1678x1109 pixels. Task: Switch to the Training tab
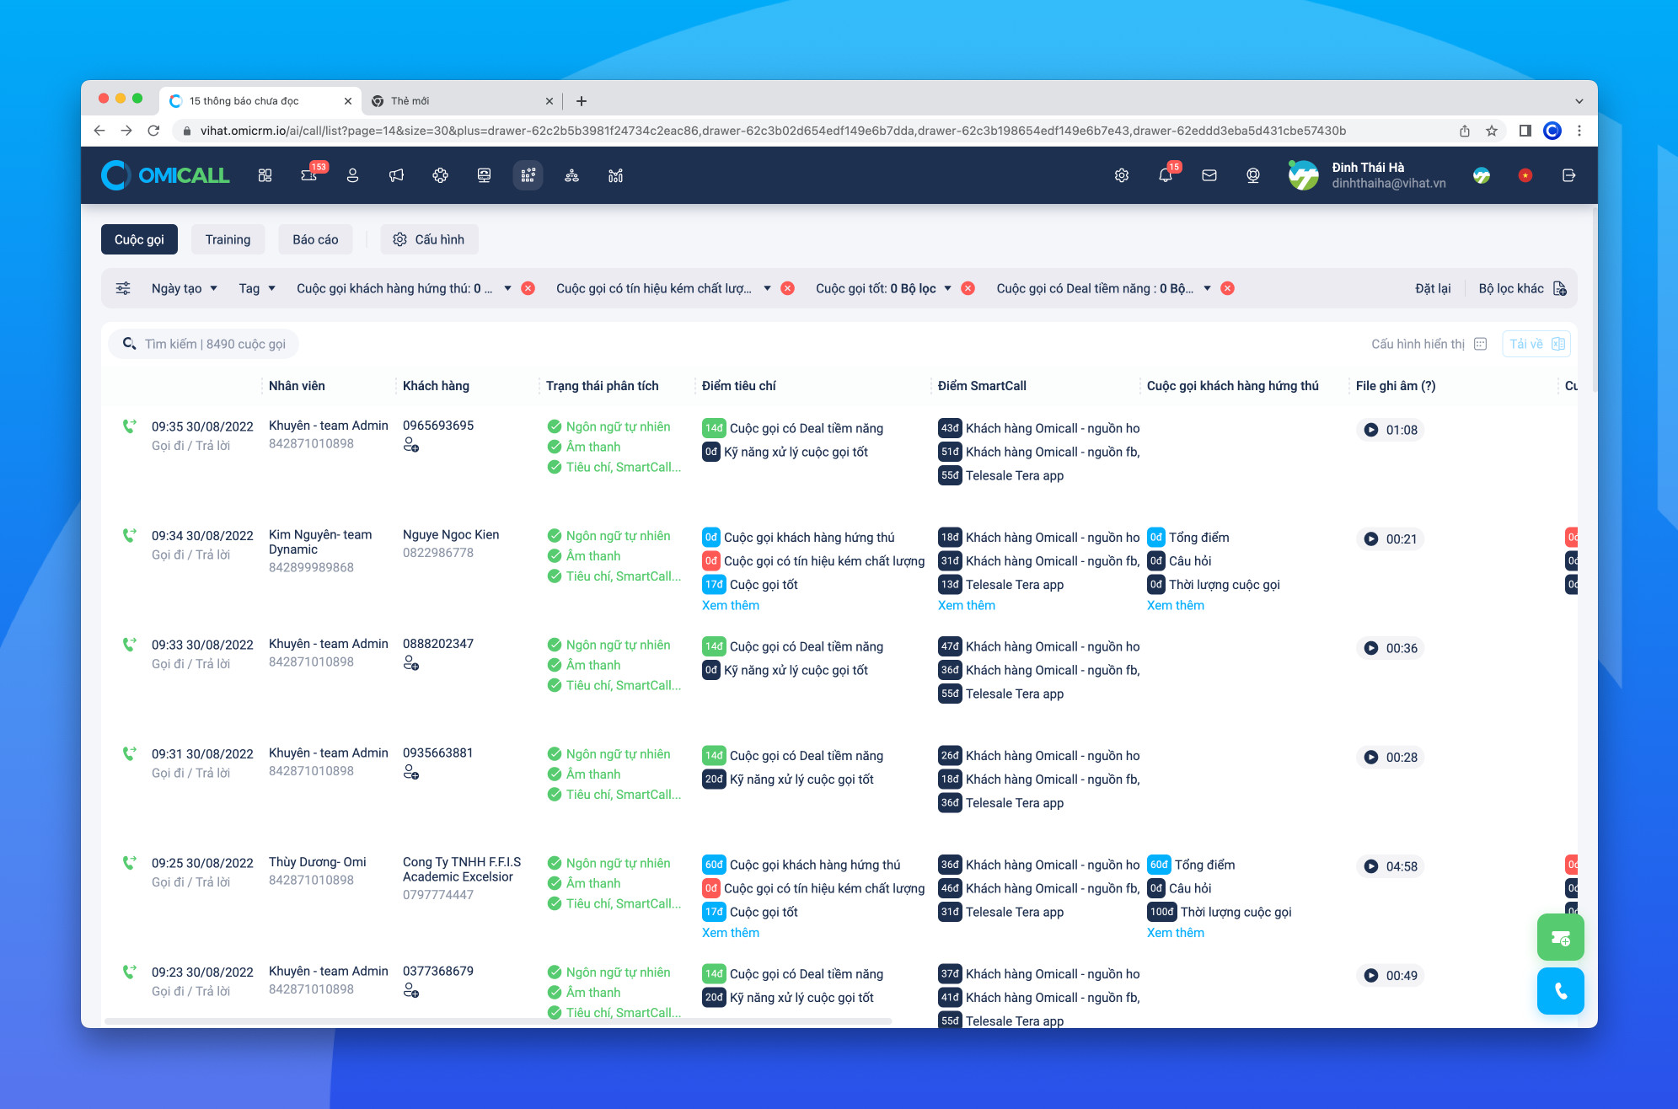coord(228,239)
